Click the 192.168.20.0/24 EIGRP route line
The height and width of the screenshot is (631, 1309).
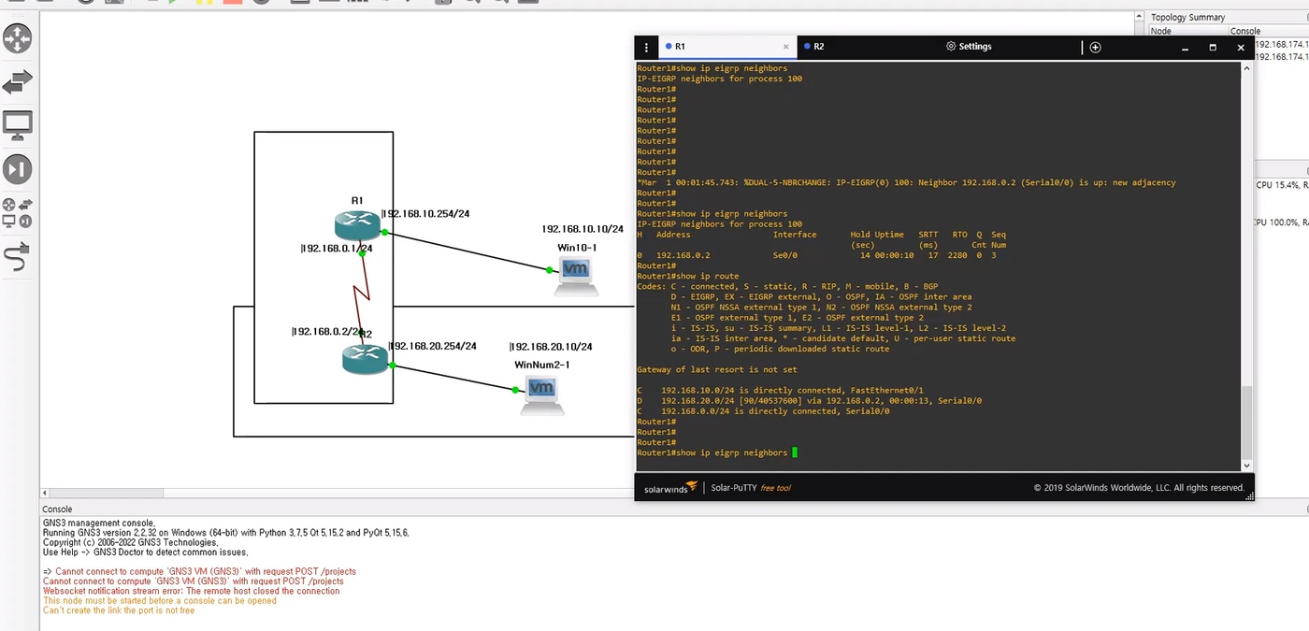pyautogui.click(x=809, y=401)
